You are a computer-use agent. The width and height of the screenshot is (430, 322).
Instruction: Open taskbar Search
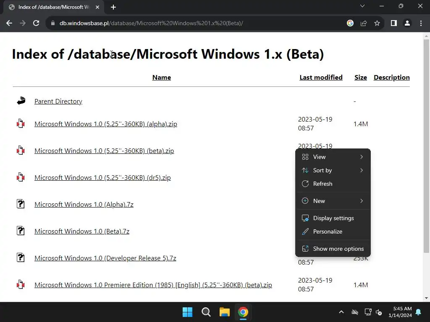[x=206, y=312]
